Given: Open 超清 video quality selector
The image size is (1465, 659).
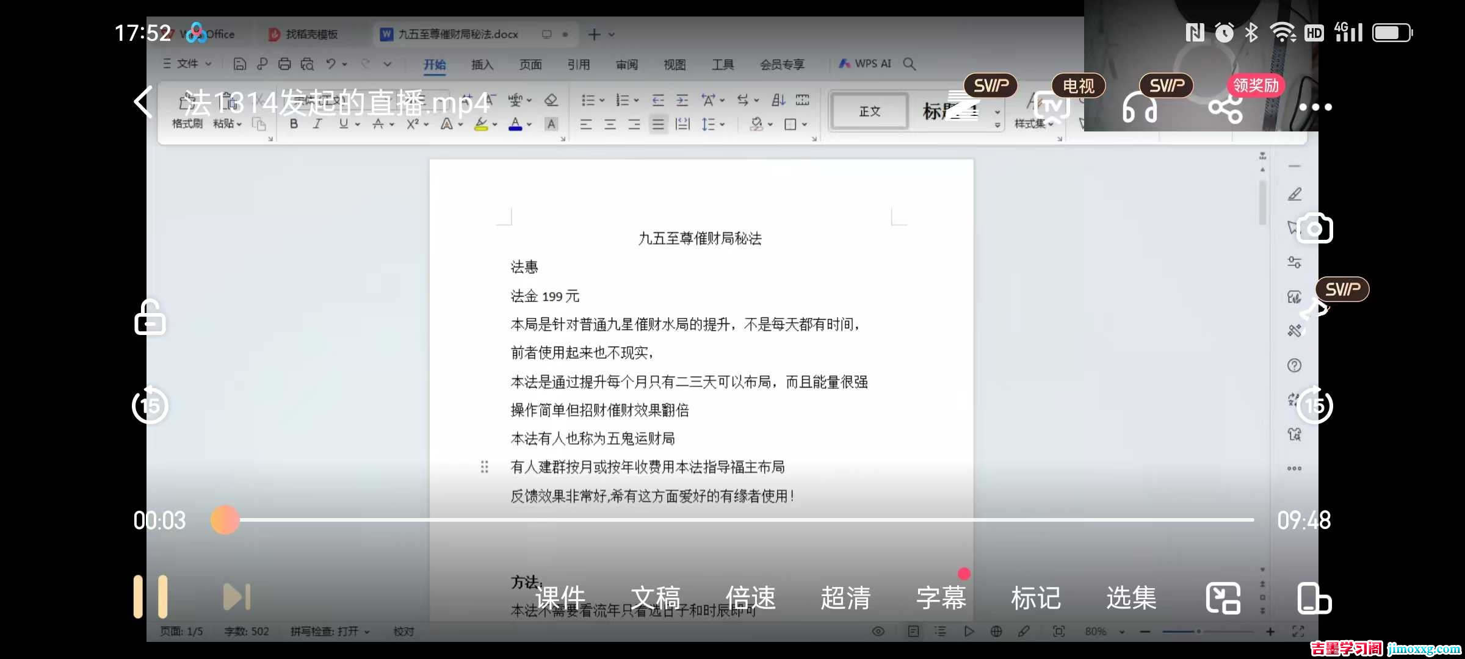Looking at the screenshot, I should tap(845, 598).
